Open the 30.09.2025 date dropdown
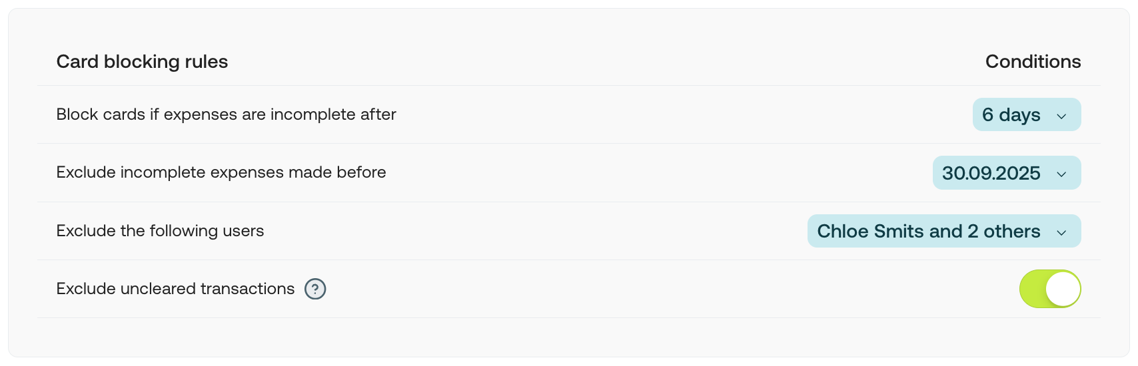This screenshot has height=366, width=1138. 1006,173
